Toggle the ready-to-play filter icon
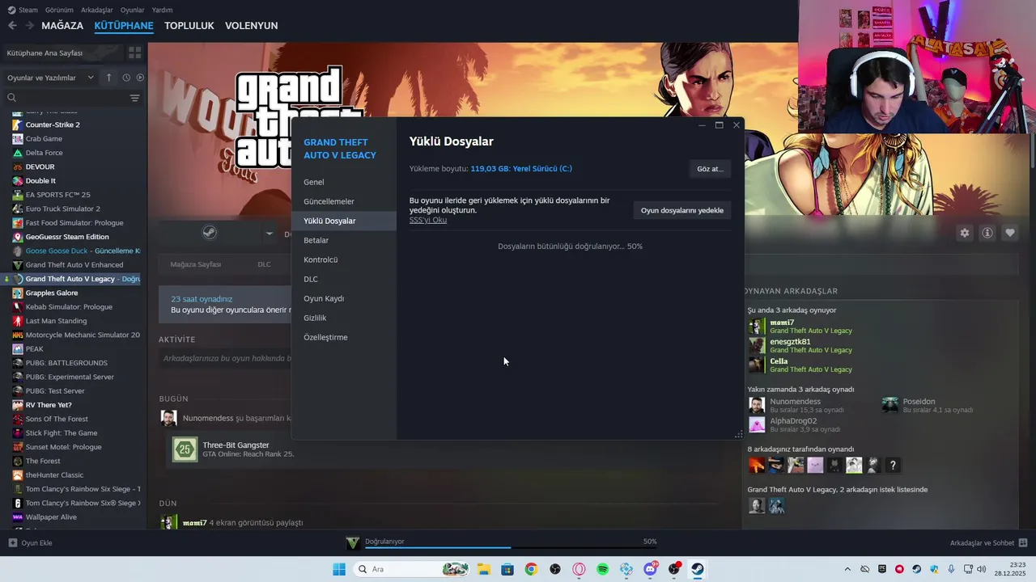The width and height of the screenshot is (1036, 582). 140,78
